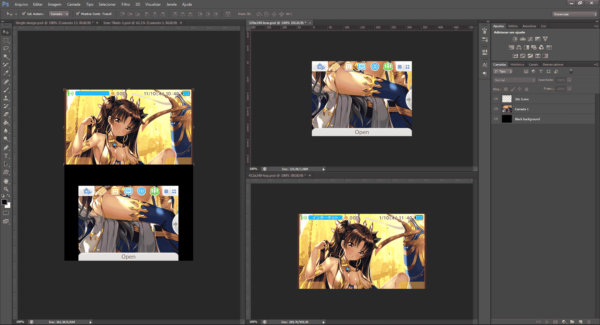Create a new layer from Layers panel

coord(581,322)
